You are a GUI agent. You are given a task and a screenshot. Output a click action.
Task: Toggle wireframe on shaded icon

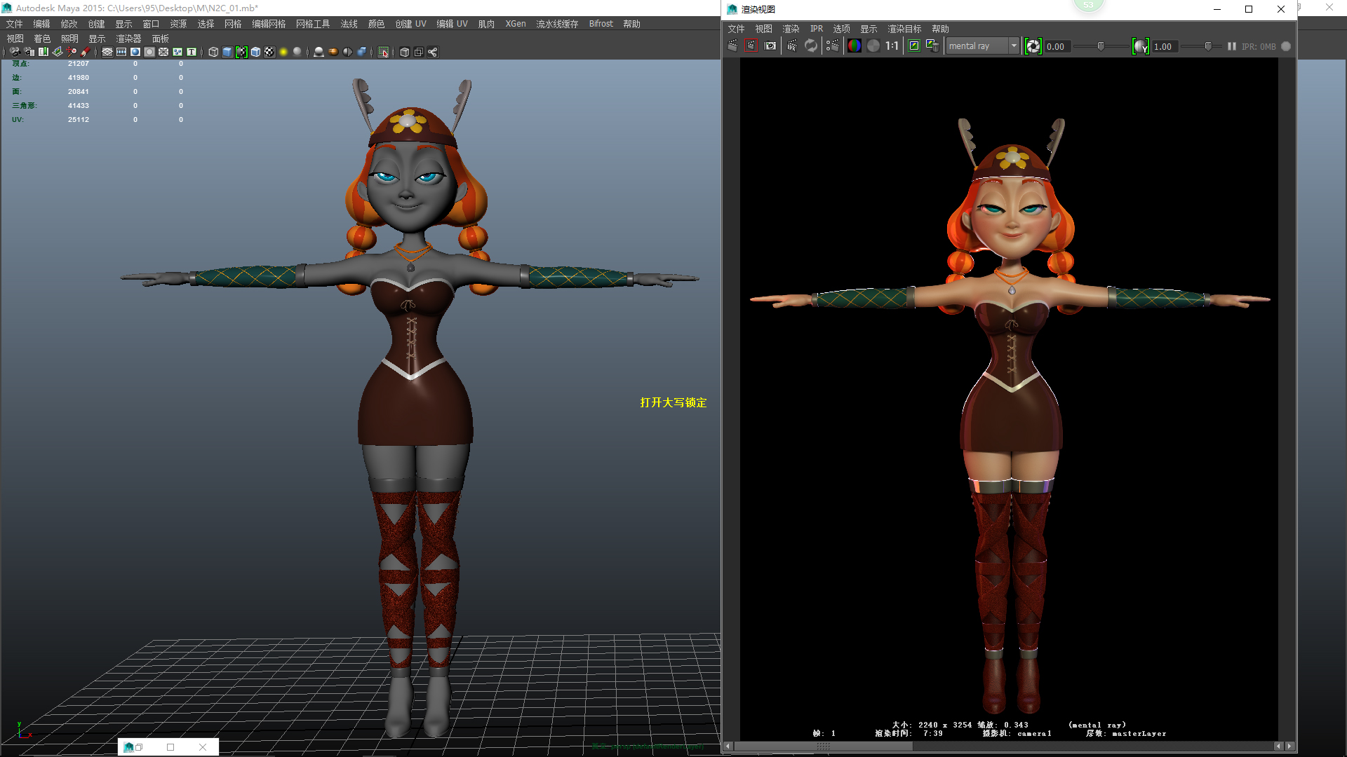tap(255, 52)
